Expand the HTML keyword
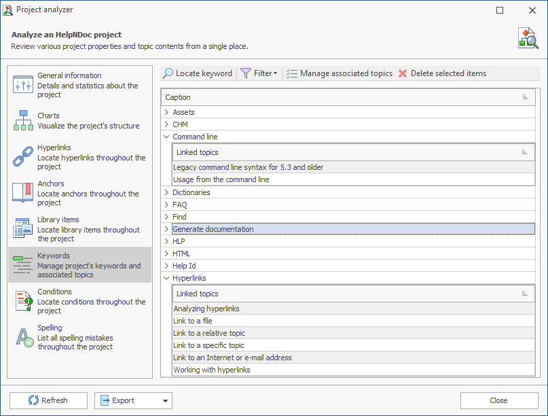Image resolution: width=548 pixels, height=416 pixels. point(166,254)
